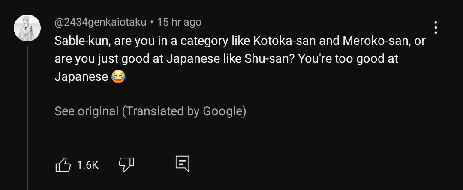
Task: Click the name "Shu-san?" in the comment
Action: pos(265,59)
